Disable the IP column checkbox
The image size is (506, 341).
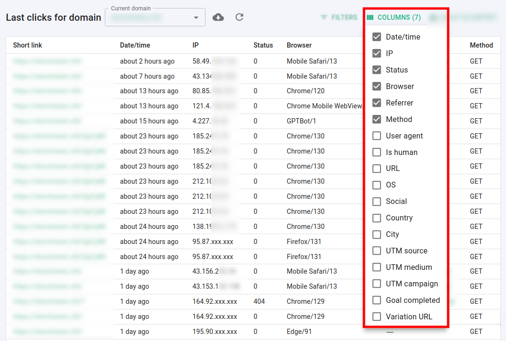click(x=377, y=53)
